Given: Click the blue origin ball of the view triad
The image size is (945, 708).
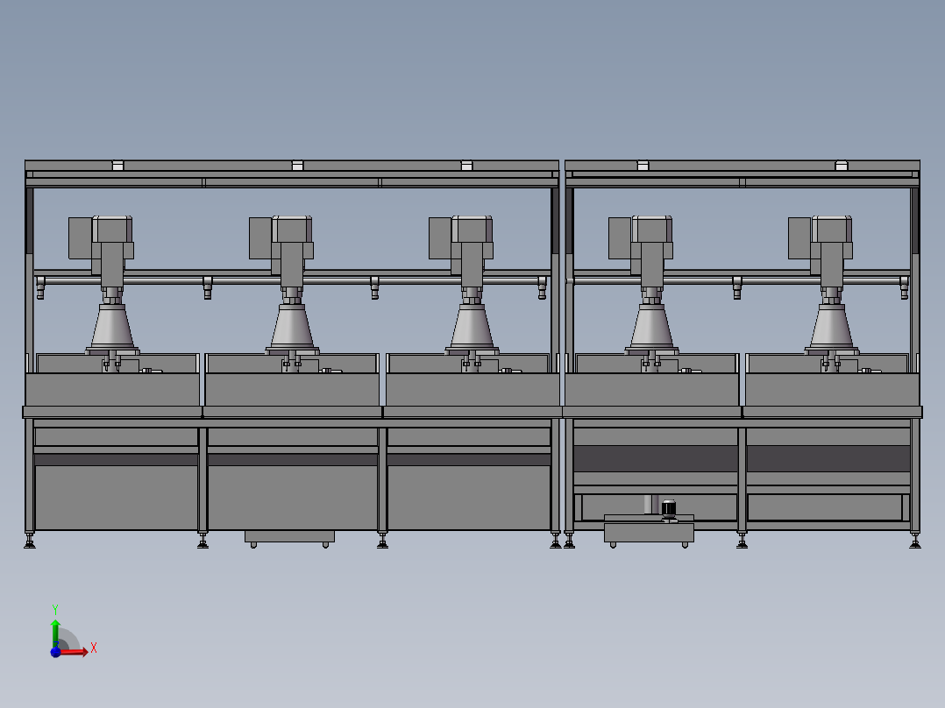Looking at the screenshot, I should pyautogui.click(x=55, y=652).
